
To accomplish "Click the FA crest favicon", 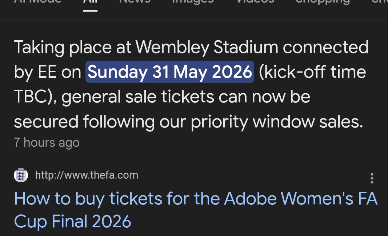I will pos(21,175).
